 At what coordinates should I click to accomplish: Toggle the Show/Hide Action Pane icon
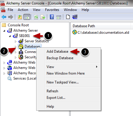pyautogui.click(x=59, y=17)
